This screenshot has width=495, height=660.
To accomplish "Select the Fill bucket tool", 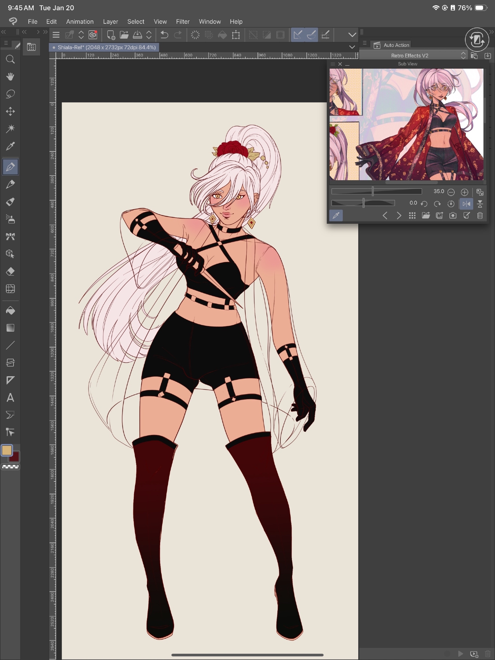I will coord(10,311).
